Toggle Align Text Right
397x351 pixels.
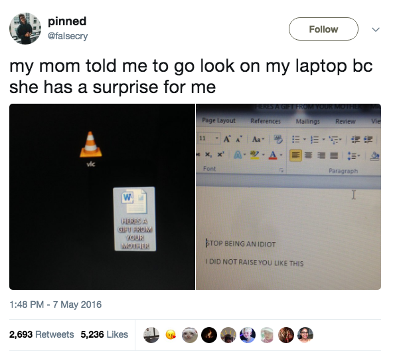pyautogui.click(x=321, y=155)
